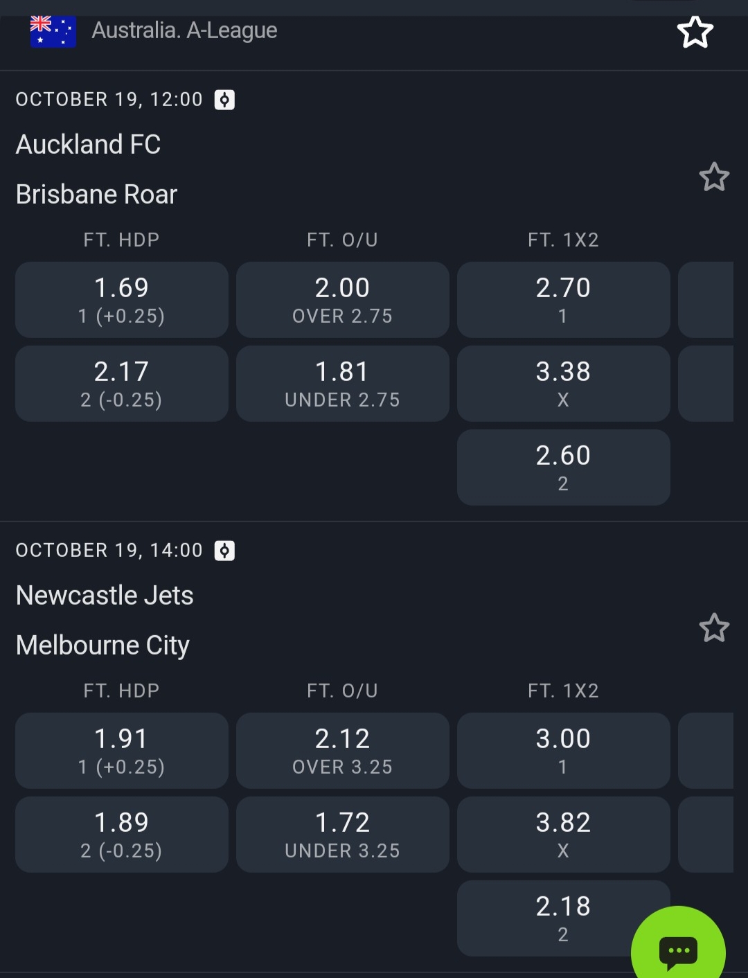Bet Under 2.75 at odds 1.81
Image resolution: width=748 pixels, height=978 pixels.
click(x=342, y=384)
